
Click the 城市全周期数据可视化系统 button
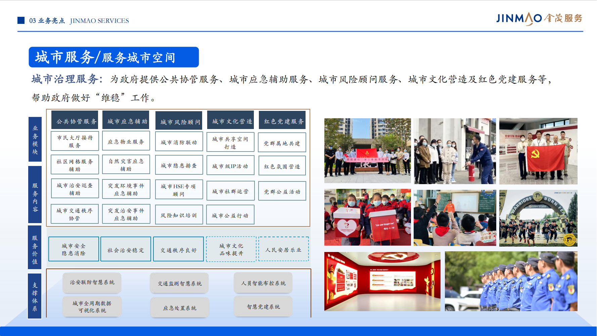point(92,306)
